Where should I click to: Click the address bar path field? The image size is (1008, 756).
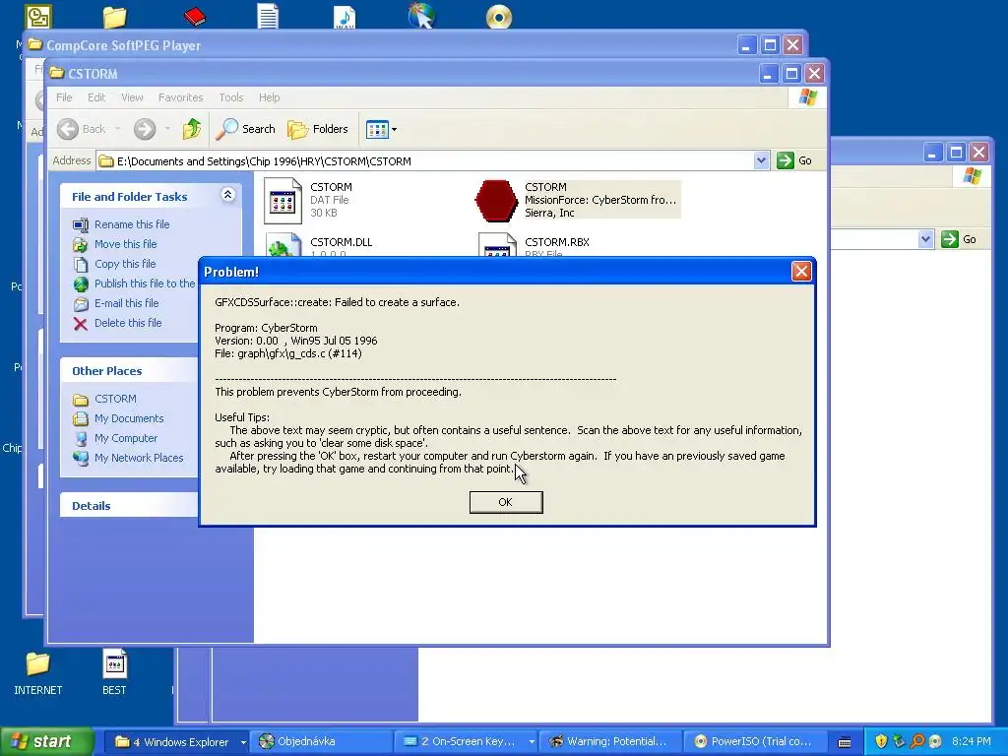pyautogui.click(x=425, y=161)
